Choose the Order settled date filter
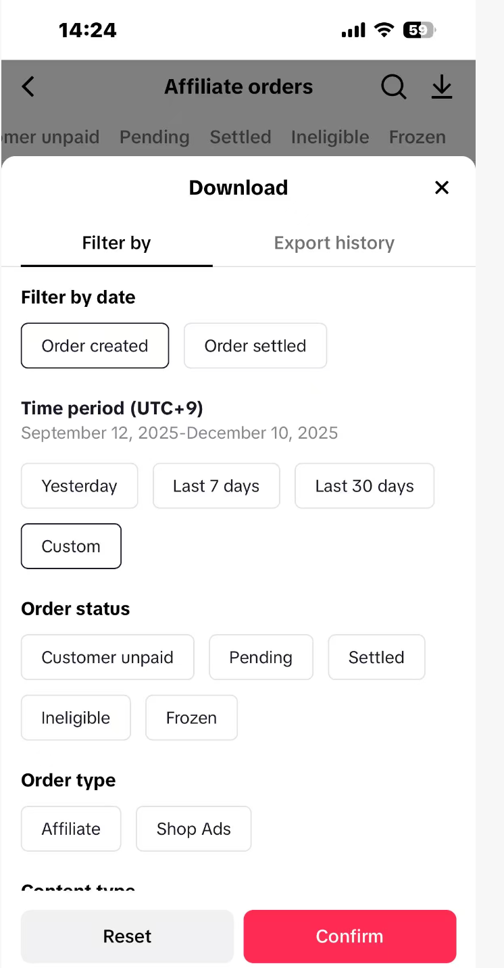Viewport: 504px width, 968px height. click(x=255, y=346)
